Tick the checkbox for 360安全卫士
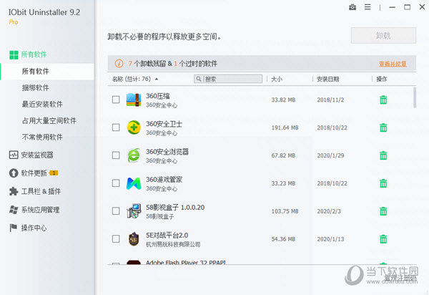This screenshot has width=429, height=295. 116,127
